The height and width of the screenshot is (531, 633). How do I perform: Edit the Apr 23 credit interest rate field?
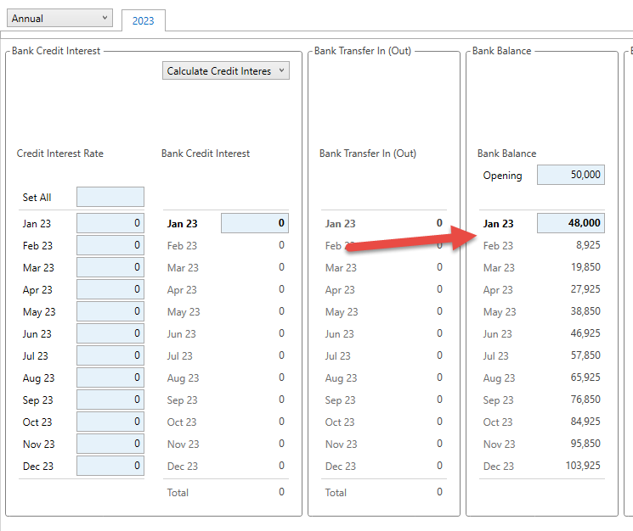pos(110,290)
